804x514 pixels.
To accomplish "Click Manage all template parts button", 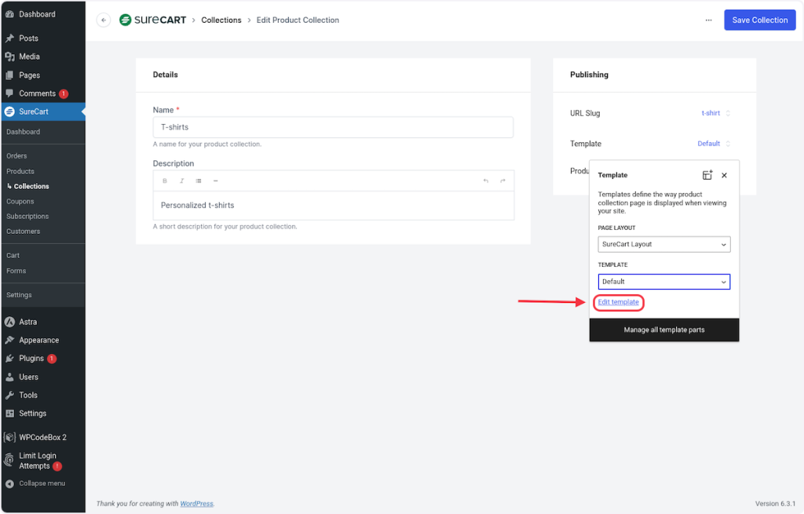I will pyautogui.click(x=663, y=330).
